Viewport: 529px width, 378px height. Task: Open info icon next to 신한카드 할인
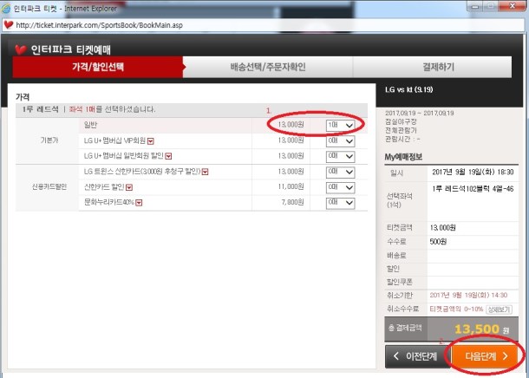click(129, 187)
